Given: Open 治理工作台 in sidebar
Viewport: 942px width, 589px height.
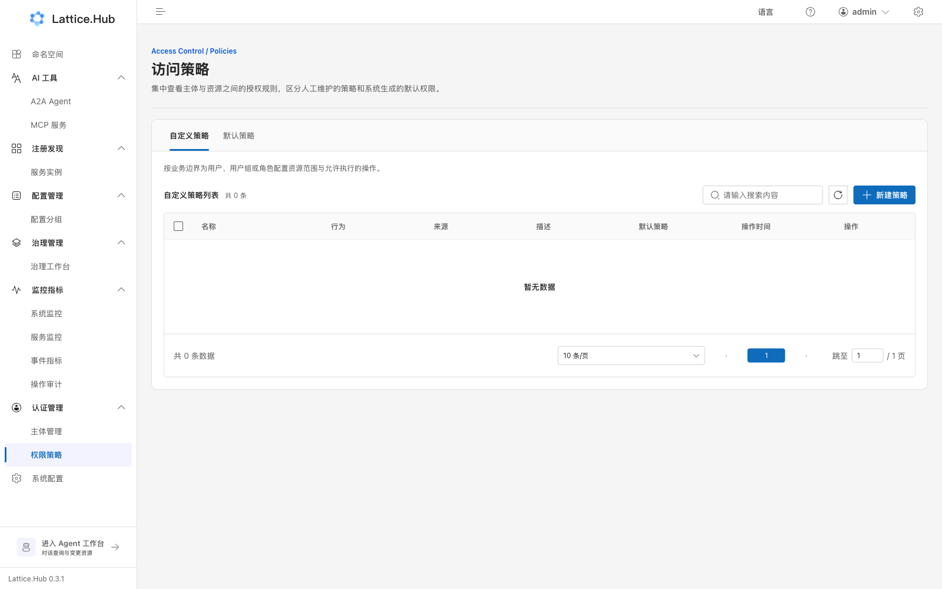Looking at the screenshot, I should 50,266.
